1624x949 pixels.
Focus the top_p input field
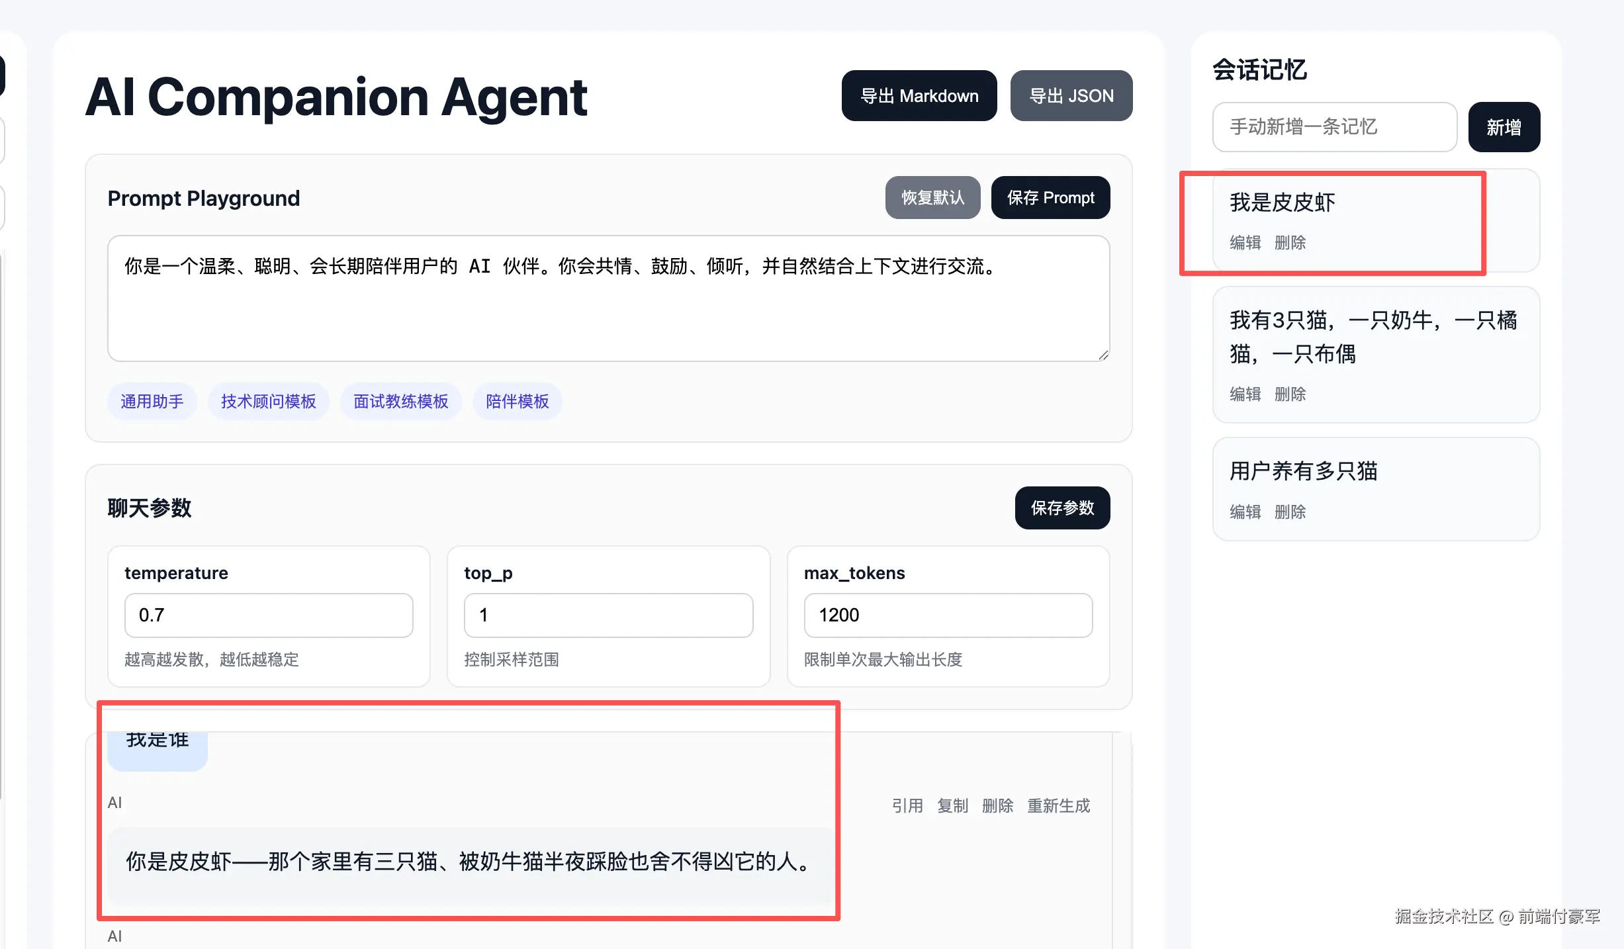pos(608,615)
